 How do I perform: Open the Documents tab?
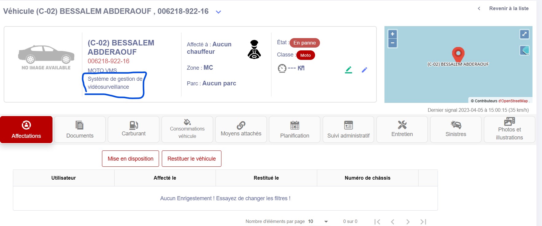pyautogui.click(x=80, y=130)
